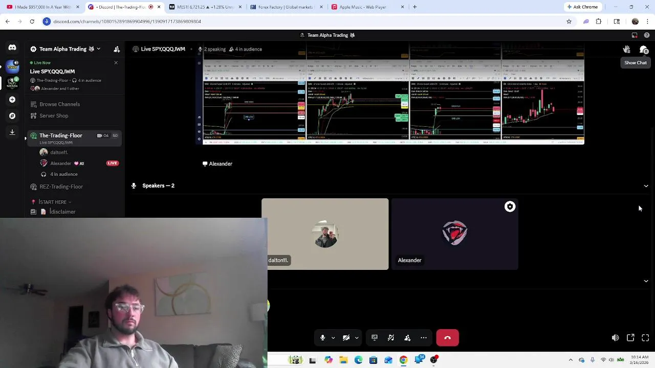Pop out the stage window
This screenshot has width=655, height=368.
point(630,338)
